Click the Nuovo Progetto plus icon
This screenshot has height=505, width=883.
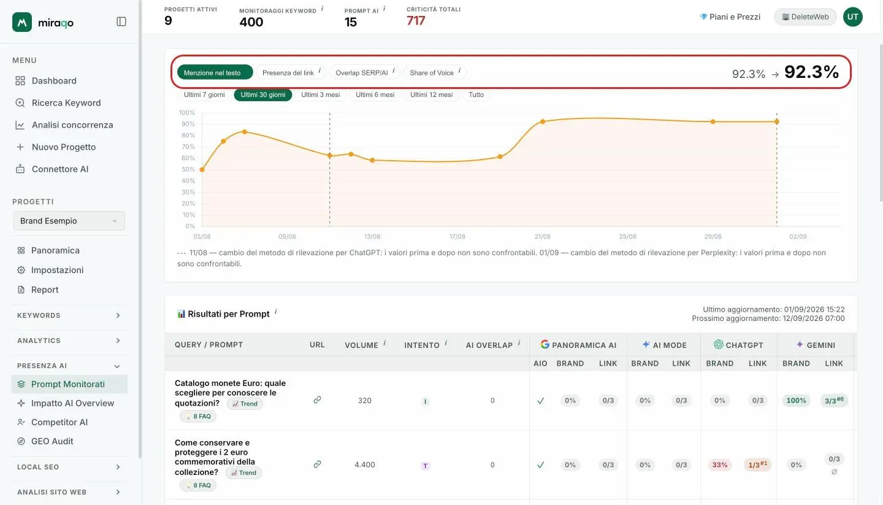20,147
